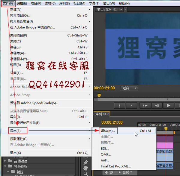Open the 窗口(W) menu
180x176 pixels.
tap(109, 3)
